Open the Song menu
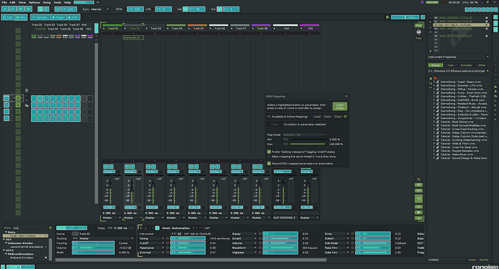This screenshot has width=499, height=269. (x=47, y=2)
